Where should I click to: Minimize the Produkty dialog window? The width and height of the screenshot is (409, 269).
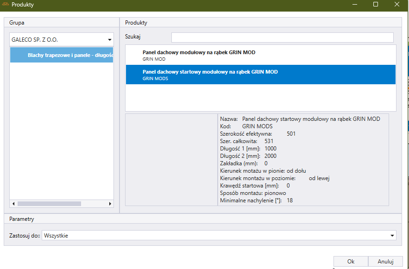[354, 5]
